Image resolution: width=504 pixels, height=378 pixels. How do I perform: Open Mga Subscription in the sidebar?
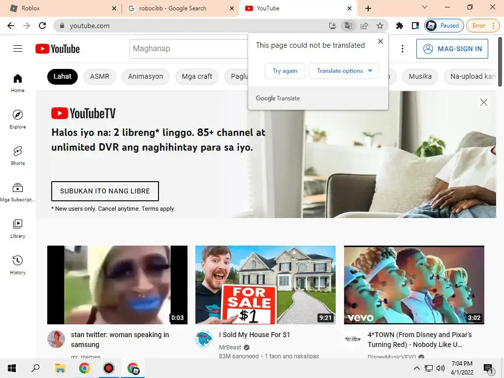coord(18,192)
